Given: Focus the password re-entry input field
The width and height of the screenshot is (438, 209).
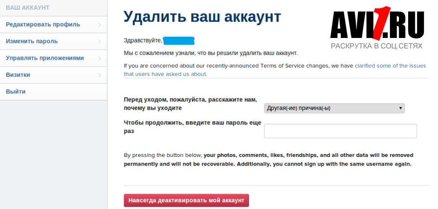Looking at the screenshot, I should coord(340,131).
